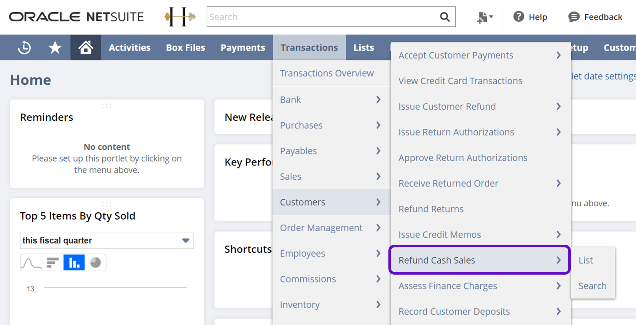
Task: Click the search magnifier icon
Action: pyautogui.click(x=444, y=17)
